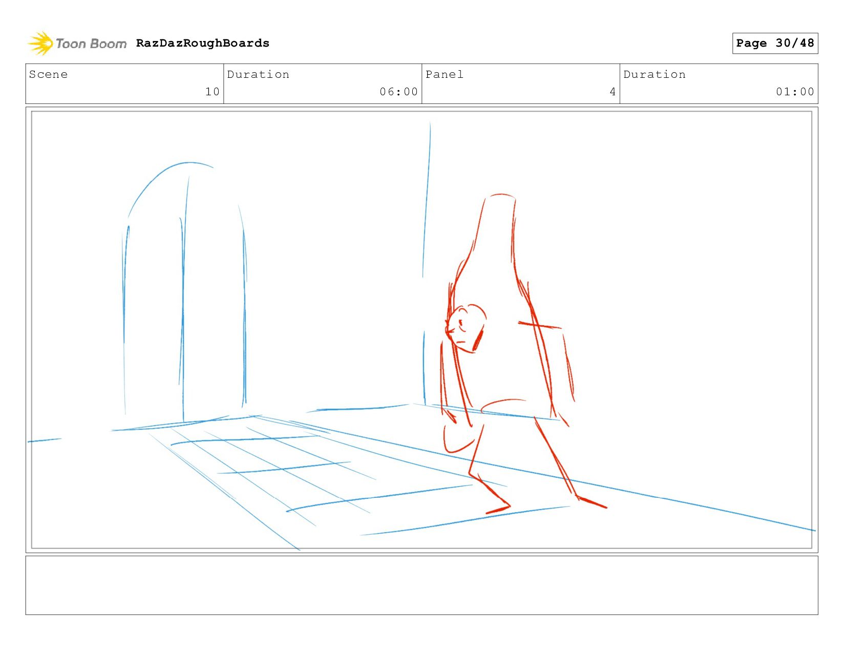Click the storyboard panel drawing
The width and height of the screenshot is (845, 653).
(x=421, y=330)
